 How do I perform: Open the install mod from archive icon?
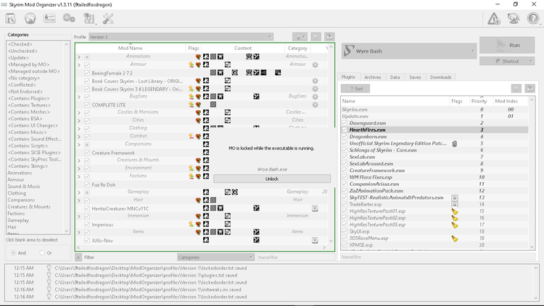[11, 18]
